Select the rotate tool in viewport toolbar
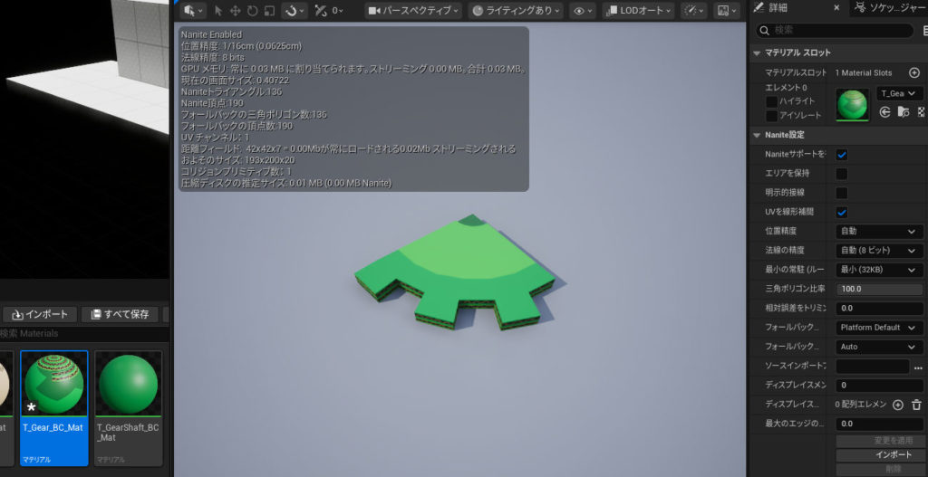 252,11
